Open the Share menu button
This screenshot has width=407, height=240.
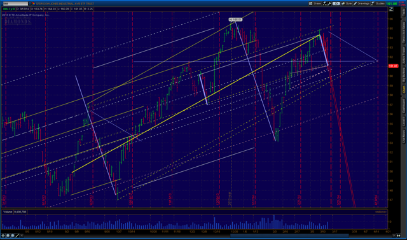(x=315, y=4)
